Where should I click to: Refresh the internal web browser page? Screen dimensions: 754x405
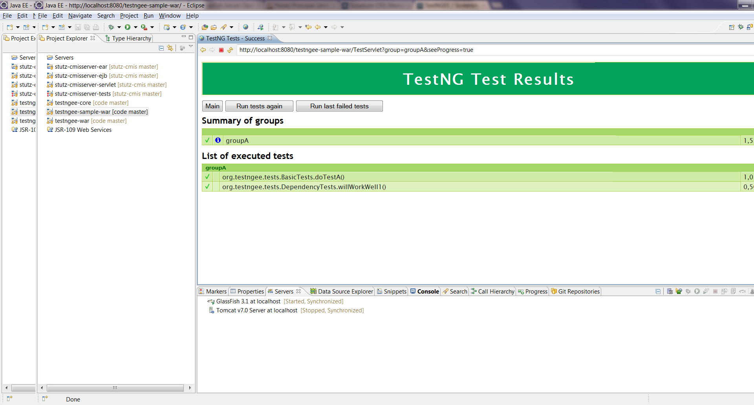231,50
